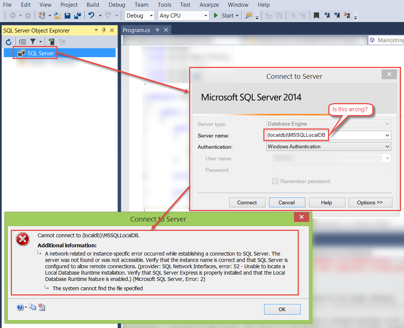
Task: Click the Save All icon
Action: [78, 16]
